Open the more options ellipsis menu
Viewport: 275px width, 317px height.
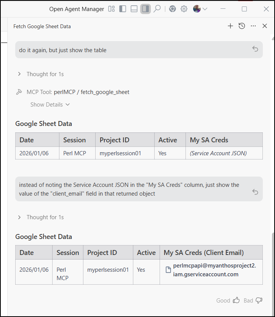pos(253,26)
